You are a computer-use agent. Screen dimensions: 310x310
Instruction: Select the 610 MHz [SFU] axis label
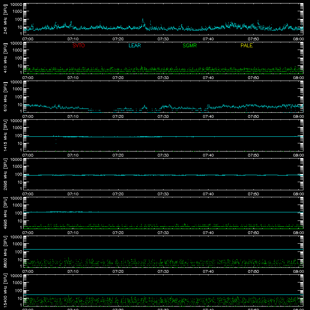click(x=5, y=97)
